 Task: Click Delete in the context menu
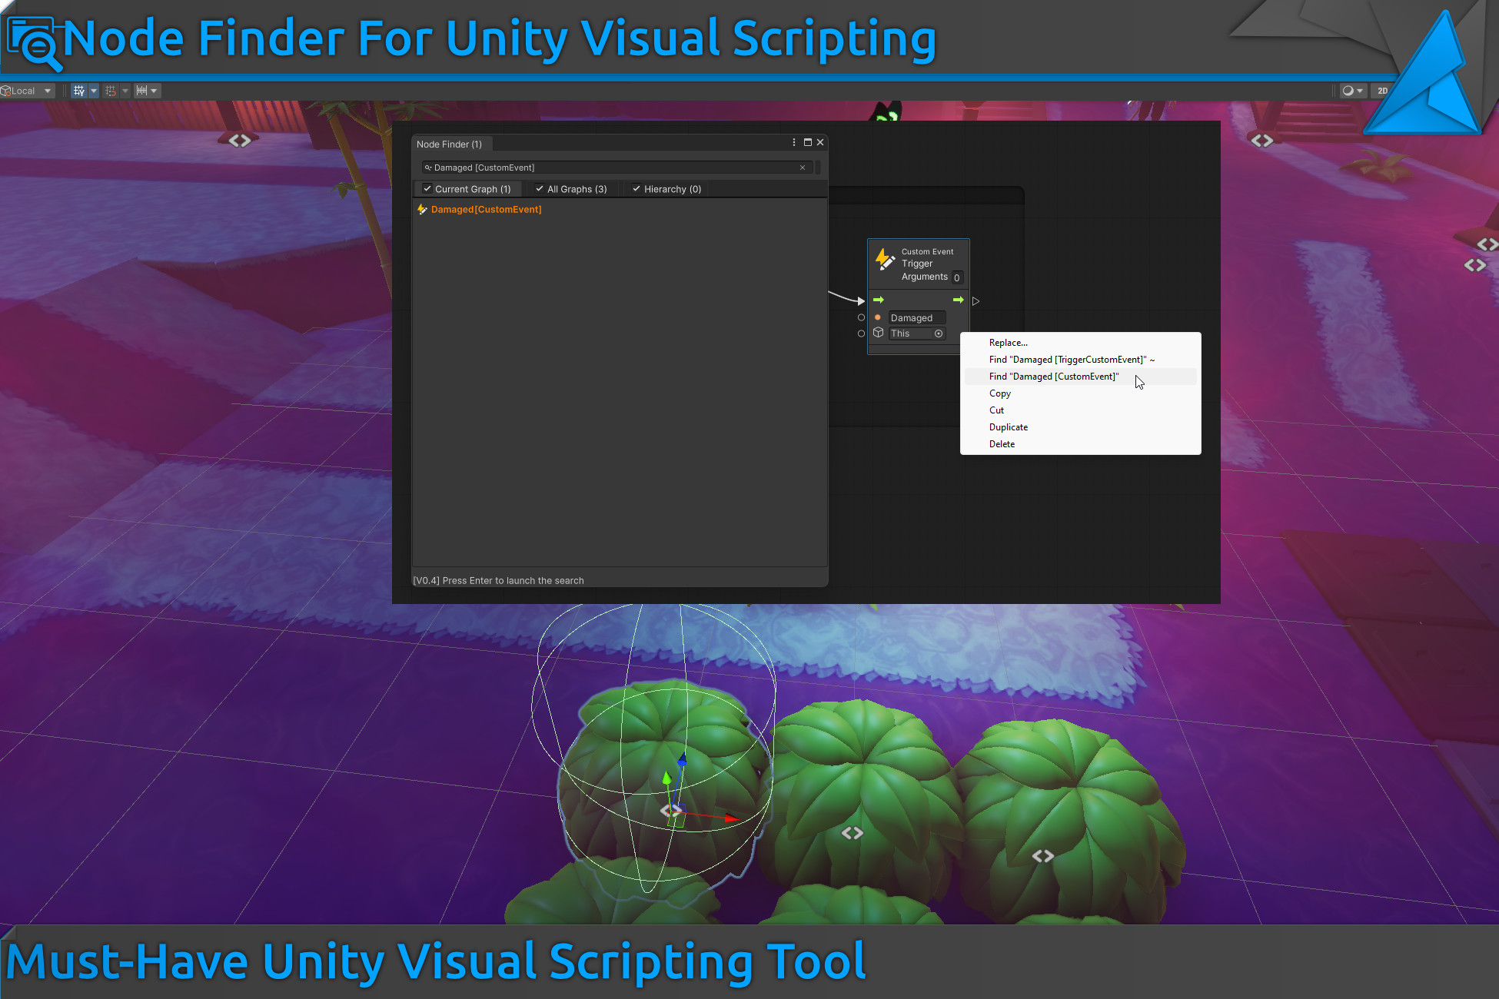1002,444
